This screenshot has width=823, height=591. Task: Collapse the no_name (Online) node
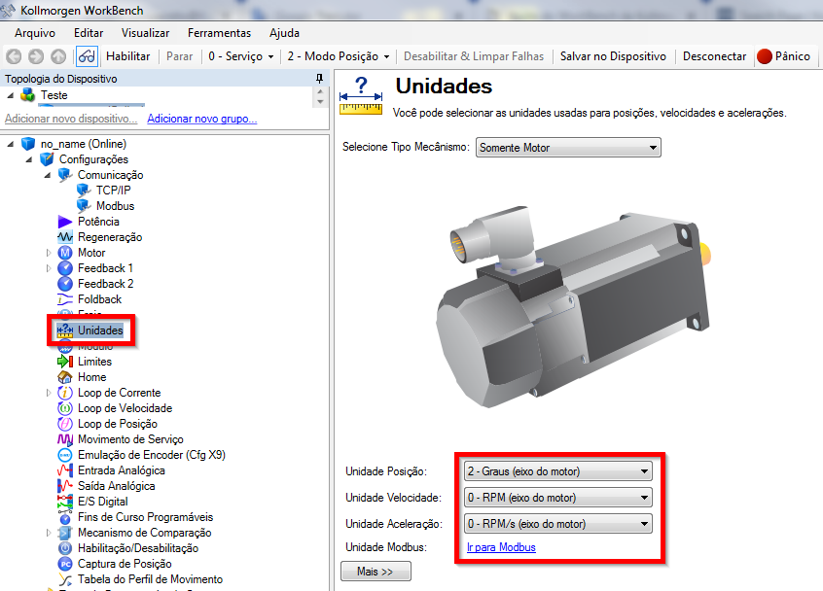click(10, 144)
